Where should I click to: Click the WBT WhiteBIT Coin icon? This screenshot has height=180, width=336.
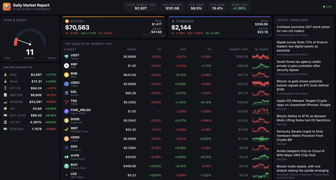66,129
